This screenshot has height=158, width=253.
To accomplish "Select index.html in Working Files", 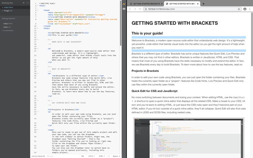I will coord(15,7).
